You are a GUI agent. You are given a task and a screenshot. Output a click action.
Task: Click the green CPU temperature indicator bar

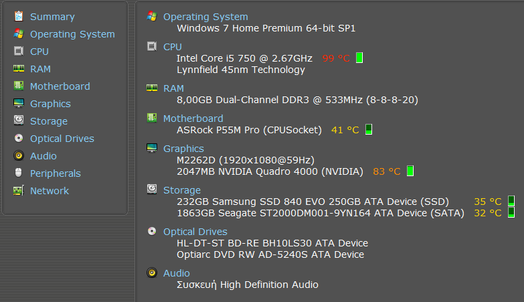(x=359, y=58)
